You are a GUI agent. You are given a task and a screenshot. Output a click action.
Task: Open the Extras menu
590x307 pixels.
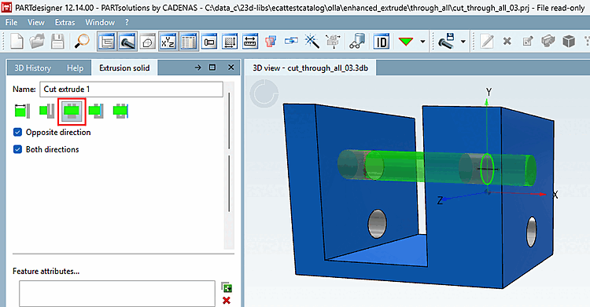tap(65, 23)
